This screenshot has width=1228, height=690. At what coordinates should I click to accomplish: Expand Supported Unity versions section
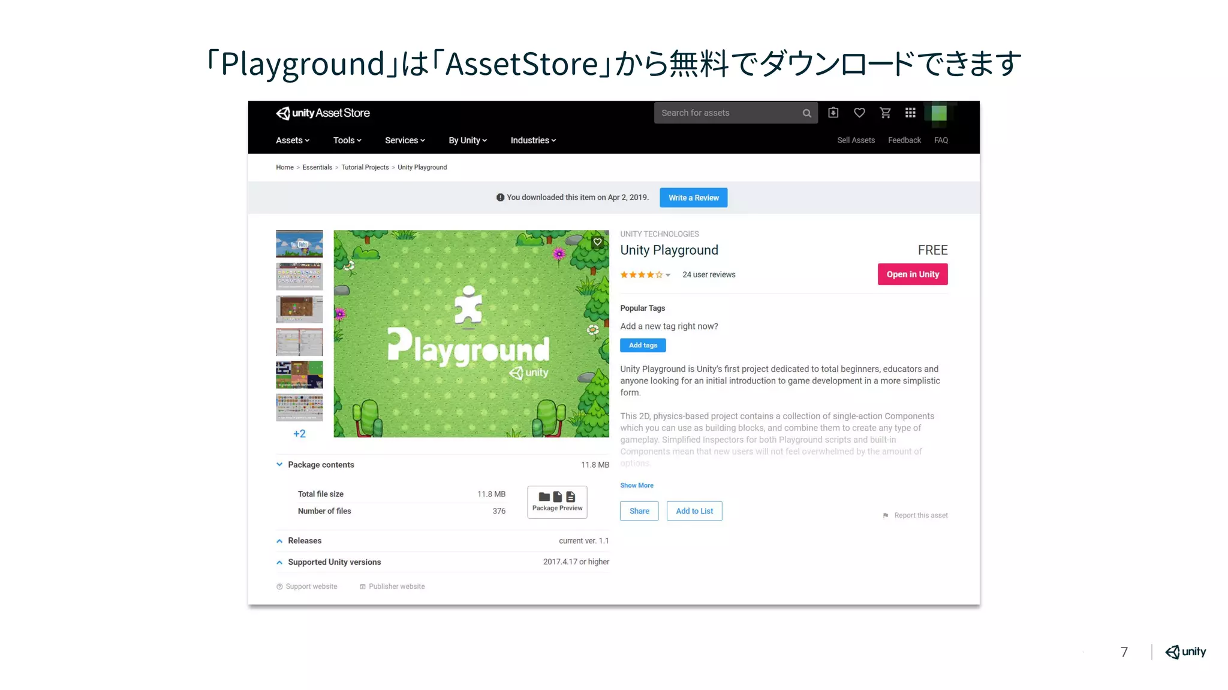[x=279, y=562]
